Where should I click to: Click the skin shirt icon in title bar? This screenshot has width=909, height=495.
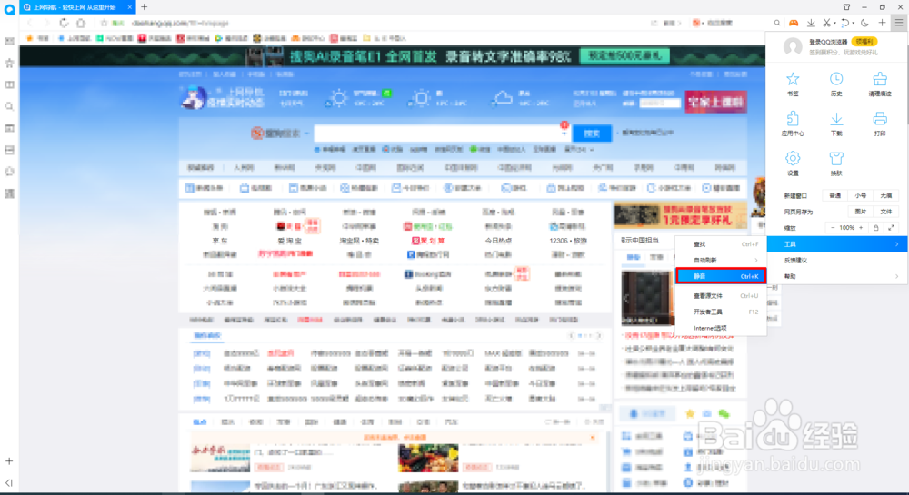[846, 7]
